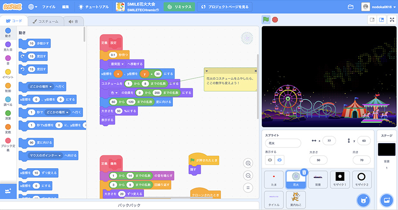Select the たま sprite thumbnail
The width and height of the screenshot is (398, 210).
click(274, 179)
